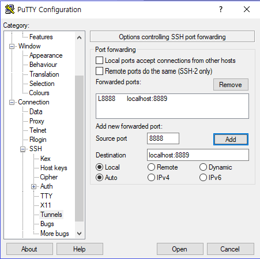
Task: Open the Connection category
Action: pyautogui.click(x=33, y=102)
